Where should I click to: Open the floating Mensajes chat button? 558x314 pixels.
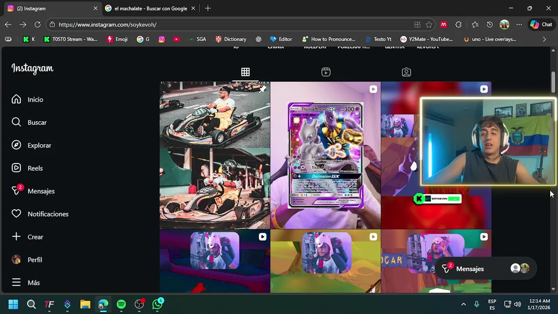[485, 269]
